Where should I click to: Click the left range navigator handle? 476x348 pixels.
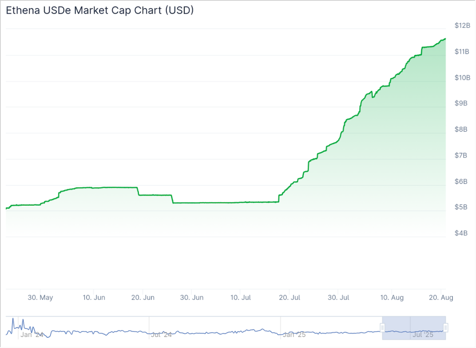click(x=382, y=327)
